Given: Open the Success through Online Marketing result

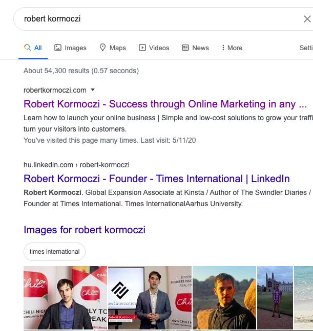Looking at the screenshot, I should point(165,104).
